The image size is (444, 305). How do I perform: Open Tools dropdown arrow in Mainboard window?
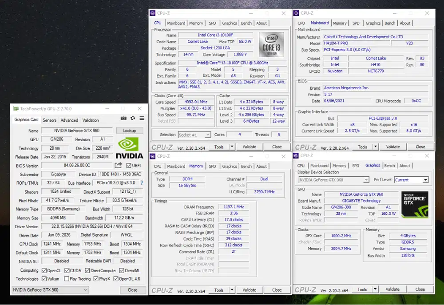click(x=376, y=147)
